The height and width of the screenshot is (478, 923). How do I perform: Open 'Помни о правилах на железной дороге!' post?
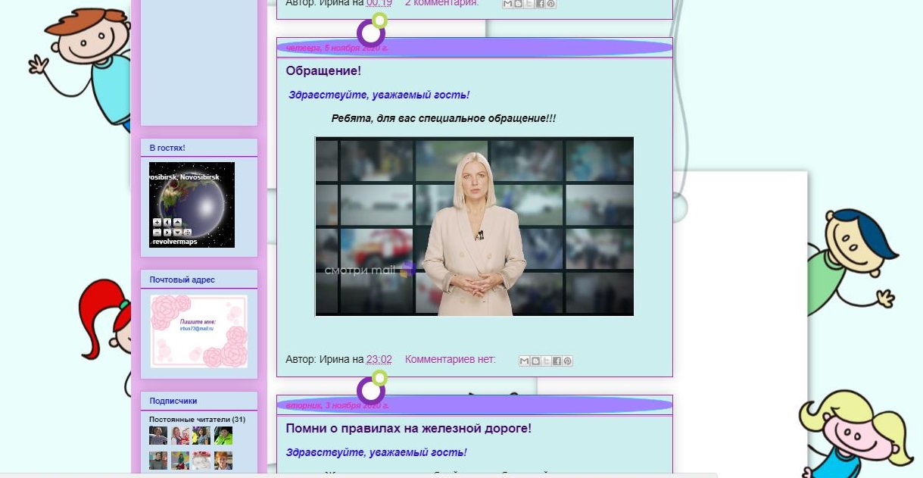pos(408,428)
